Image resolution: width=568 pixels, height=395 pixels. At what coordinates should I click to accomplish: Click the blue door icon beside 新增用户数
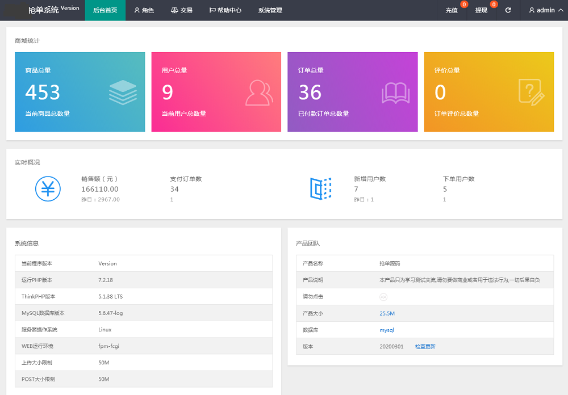(x=320, y=188)
